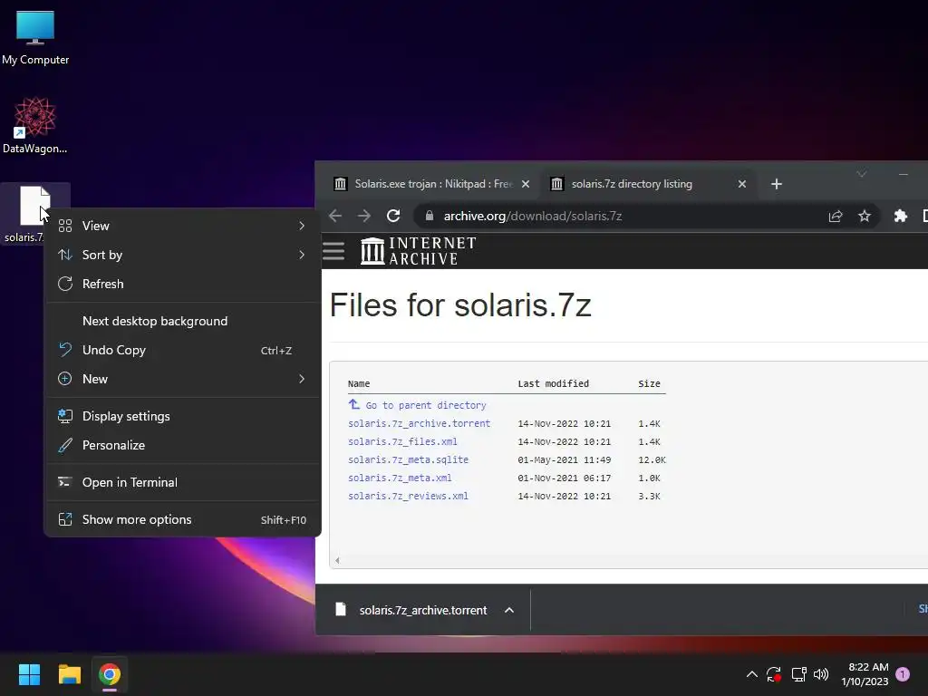Open Internet Archive hamburger menu
This screenshot has width=928, height=696.
pos(333,251)
